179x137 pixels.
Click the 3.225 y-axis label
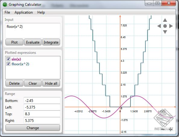(x=124, y=73)
